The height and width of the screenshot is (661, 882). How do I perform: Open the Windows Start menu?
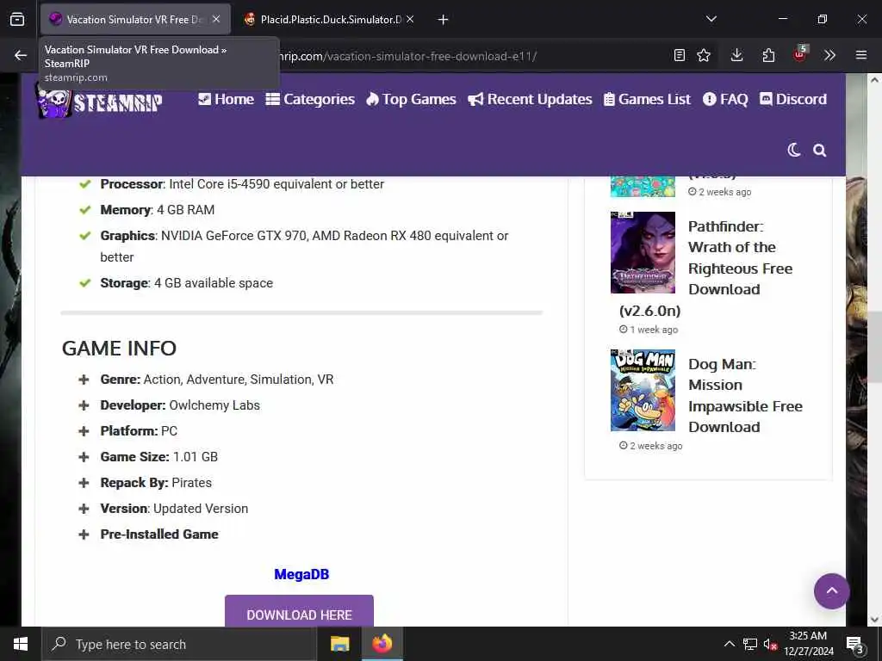(21, 644)
